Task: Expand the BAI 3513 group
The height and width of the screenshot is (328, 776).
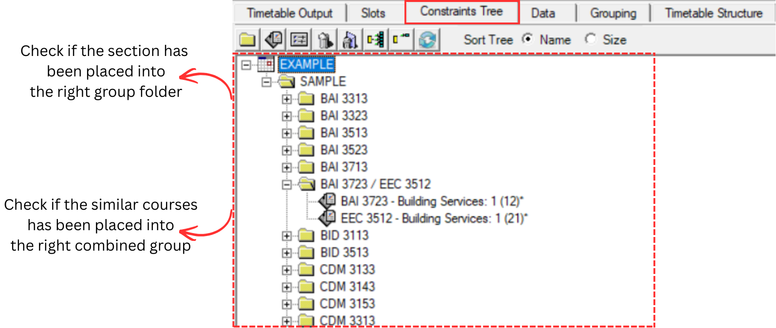Action: (287, 133)
